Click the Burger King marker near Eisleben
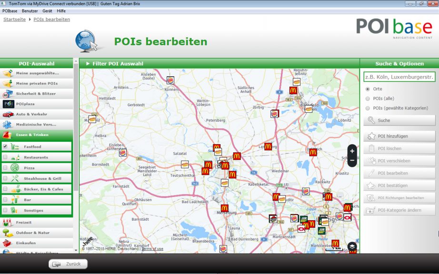The width and height of the screenshot is (439, 274). point(123,153)
